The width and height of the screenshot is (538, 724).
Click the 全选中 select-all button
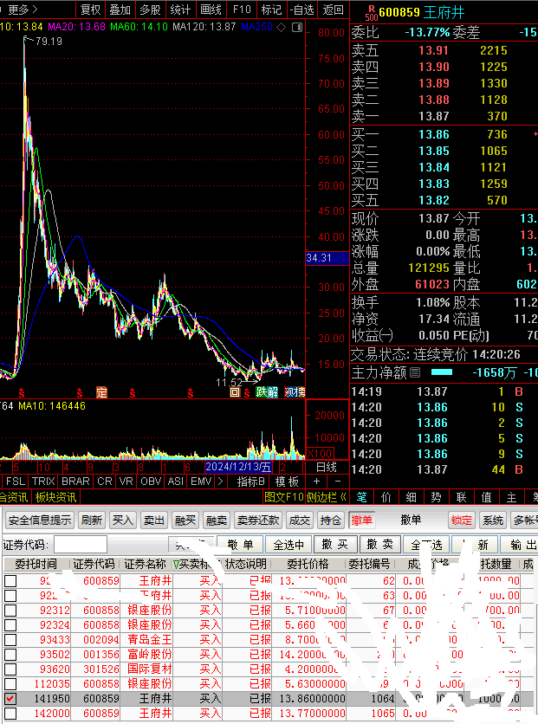click(x=288, y=545)
